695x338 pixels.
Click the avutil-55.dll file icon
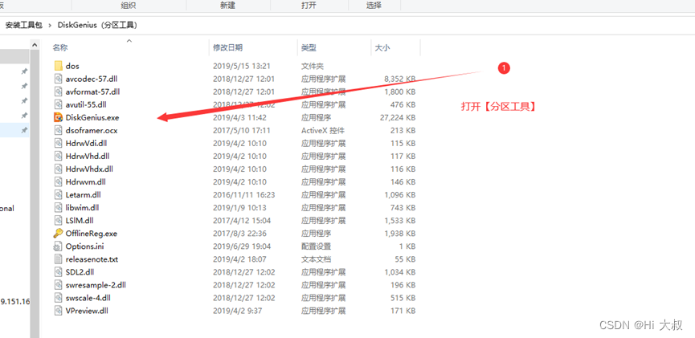[x=58, y=104]
